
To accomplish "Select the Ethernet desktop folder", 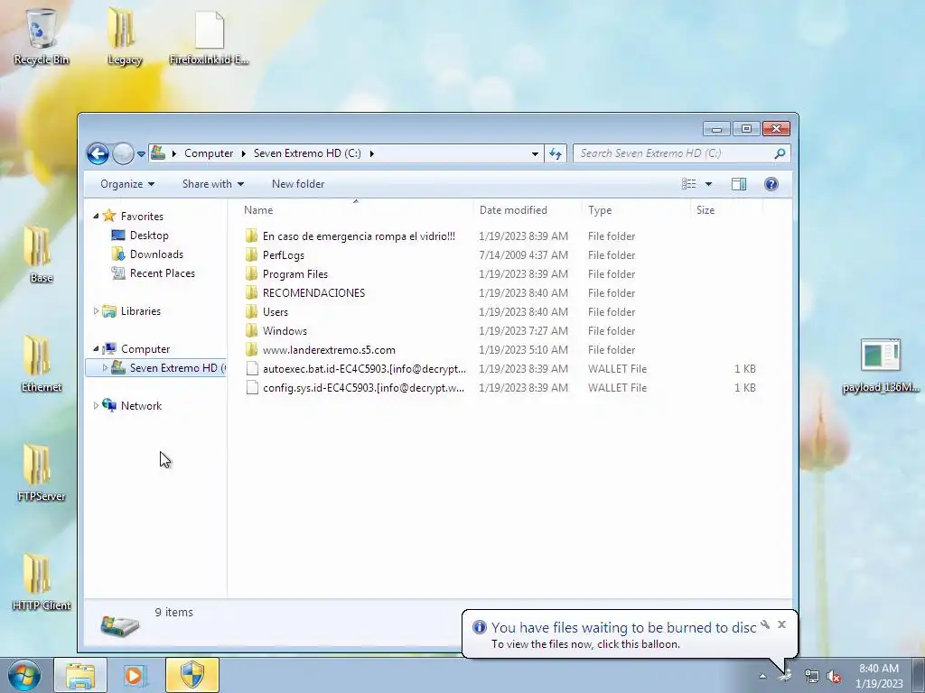I will (x=41, y=364).
